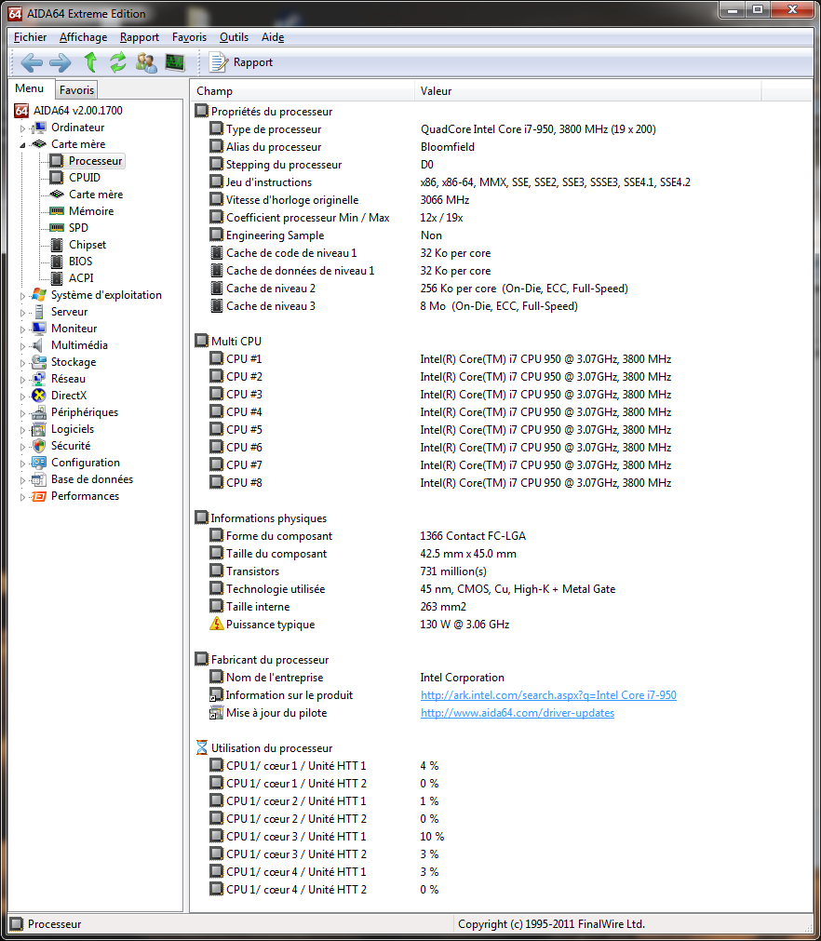Screen dimensions: 821x941
Task: Expand the DirectX tree node
Action: click(22, 397)
